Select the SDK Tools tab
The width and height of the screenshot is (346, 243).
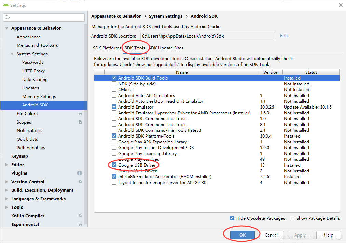coord(135,48)
